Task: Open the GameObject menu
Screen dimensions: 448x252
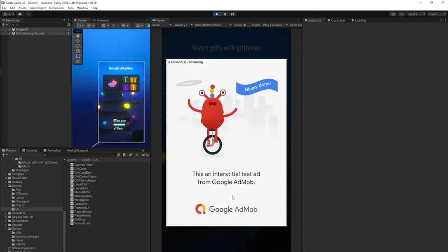Action: pos(37,8)
